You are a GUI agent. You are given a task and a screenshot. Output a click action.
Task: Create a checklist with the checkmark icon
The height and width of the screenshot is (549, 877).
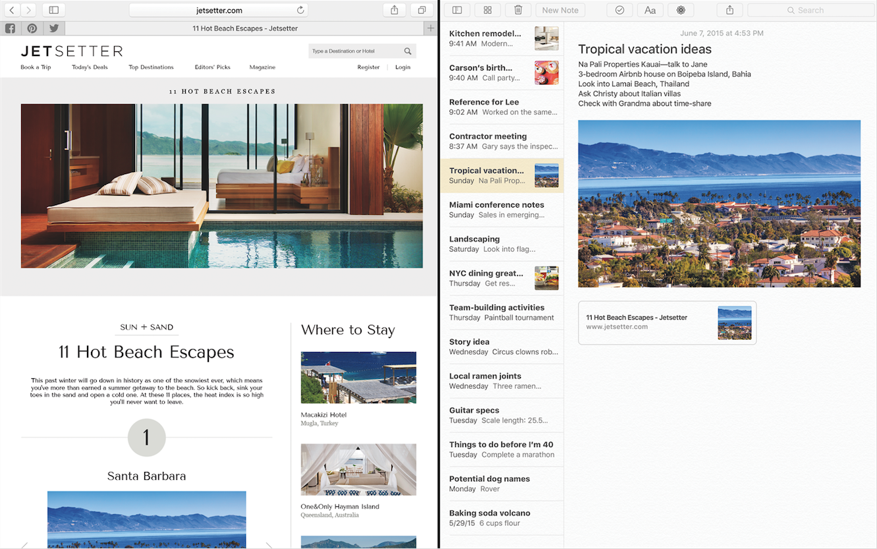coord(620,10)
